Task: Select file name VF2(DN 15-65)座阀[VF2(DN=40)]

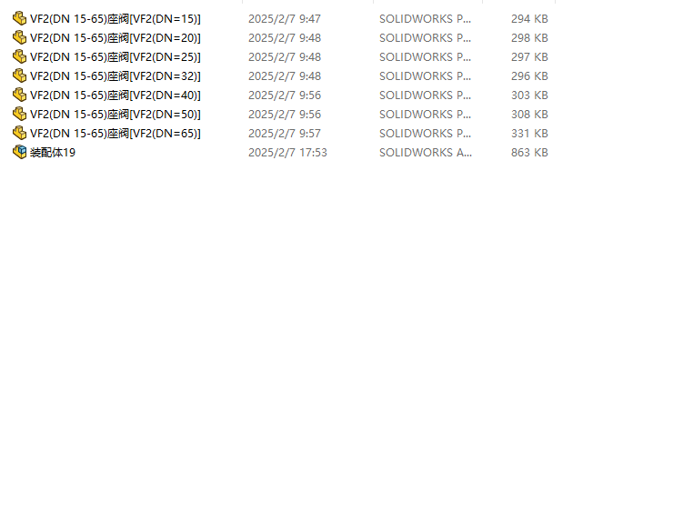Action: [x=115, y=95]
